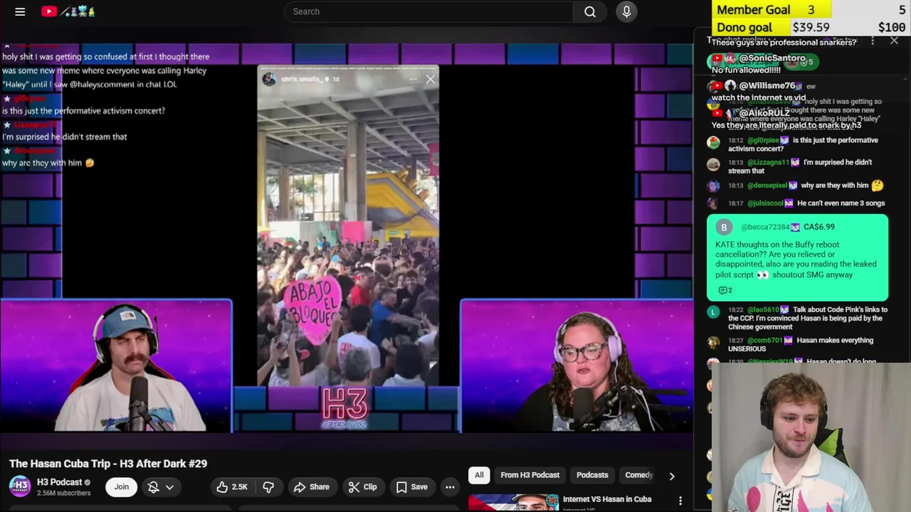Expand the notification options chevron

point(169,487)
